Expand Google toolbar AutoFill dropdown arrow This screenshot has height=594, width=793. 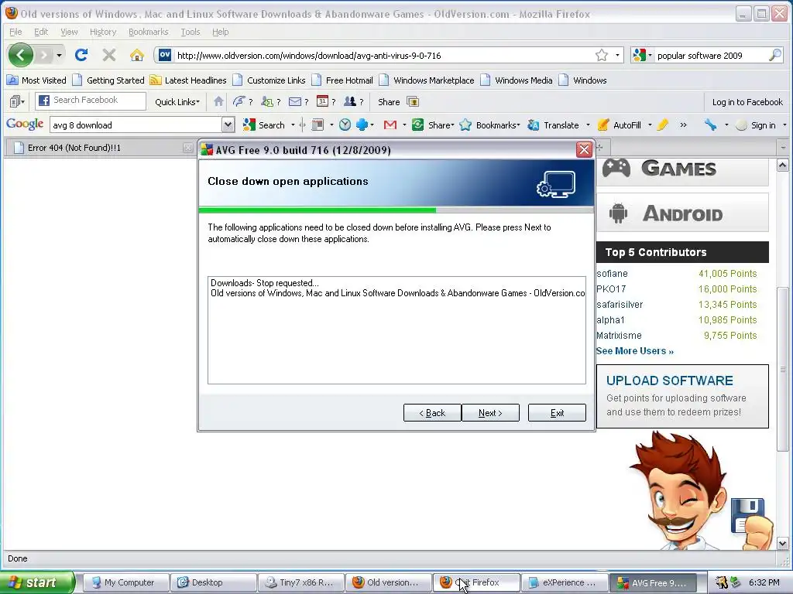[x=650, y=125]
